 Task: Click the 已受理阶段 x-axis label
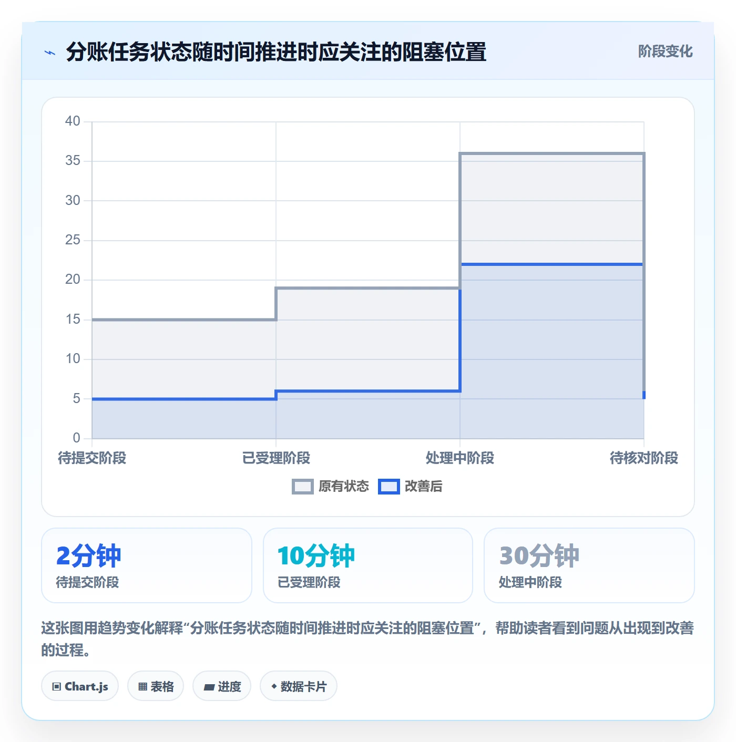276,458
